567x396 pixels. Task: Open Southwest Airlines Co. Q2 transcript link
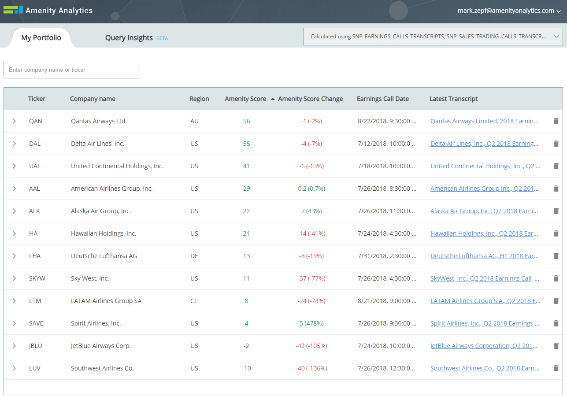pyautogui.click(x=484, y=368)
